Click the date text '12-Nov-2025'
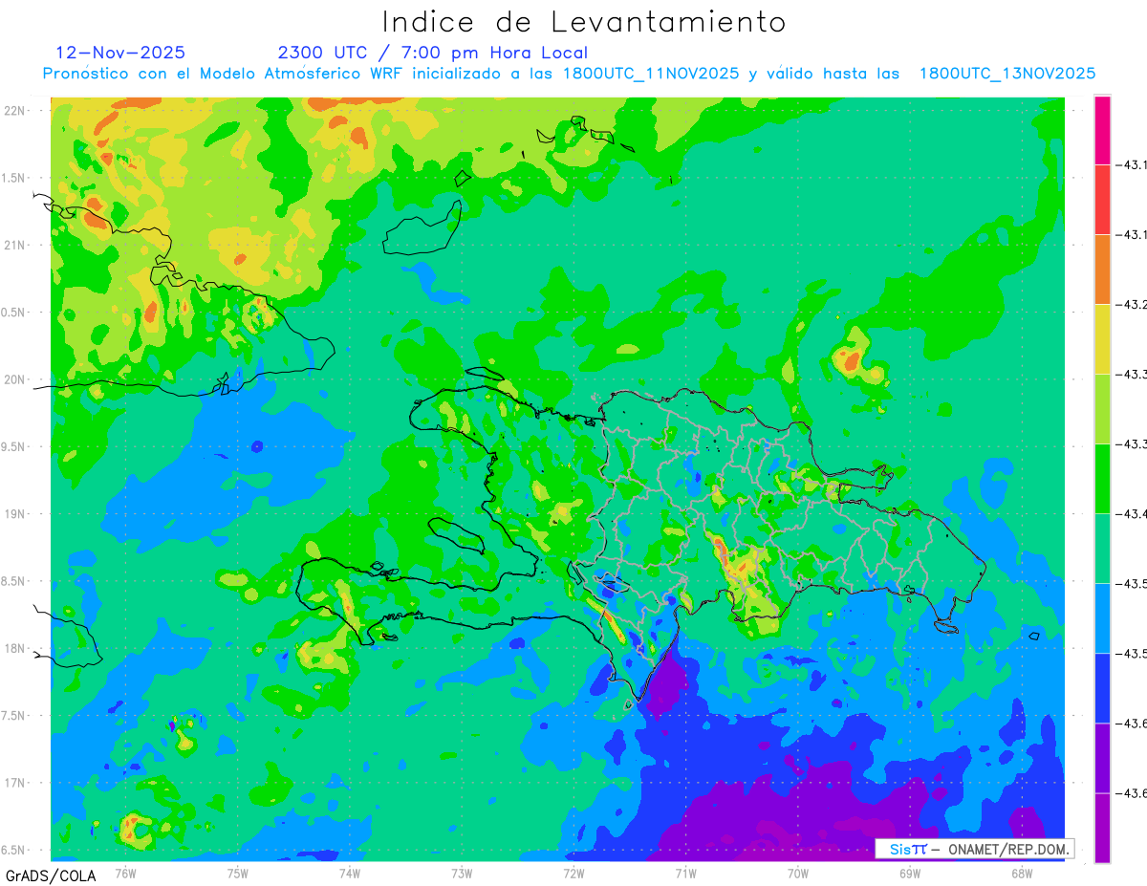The height and width of the screenshot is (886, 1147). (120, 53)
